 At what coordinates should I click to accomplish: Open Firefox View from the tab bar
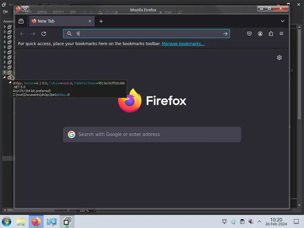(x=21, y=21)
